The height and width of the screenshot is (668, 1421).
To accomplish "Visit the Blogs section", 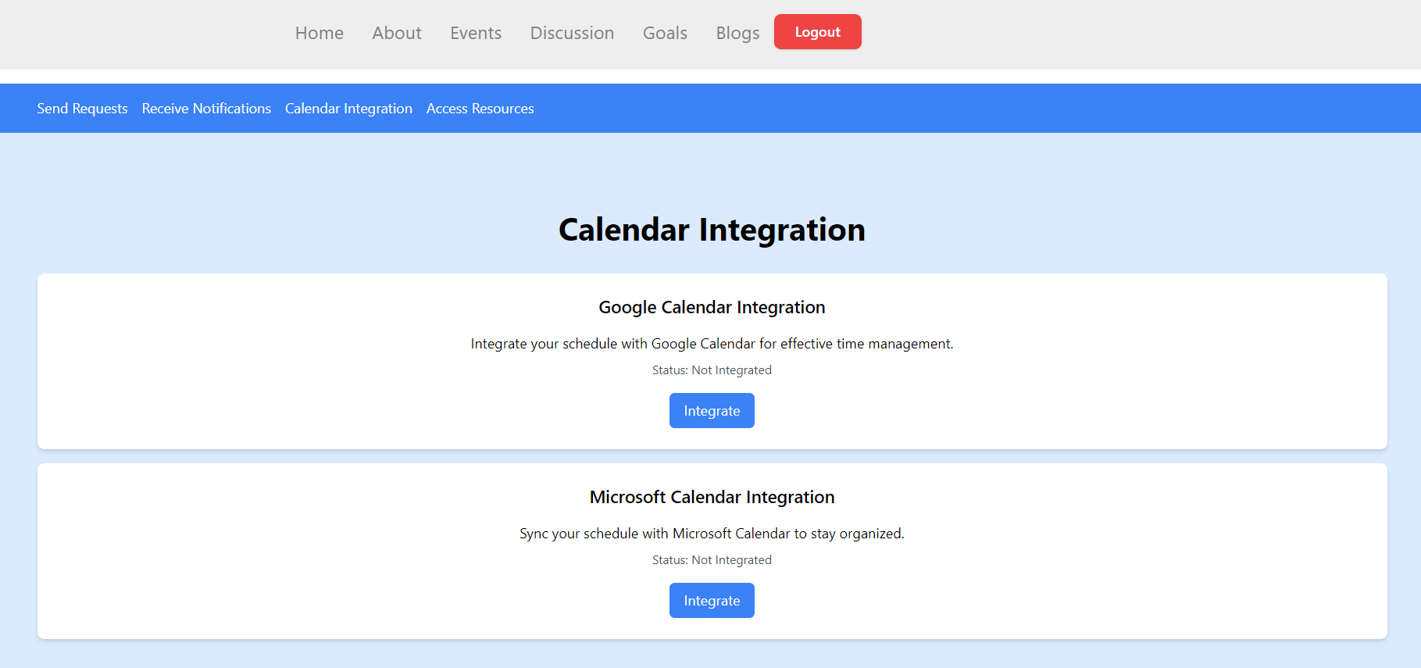I will 737,33.
